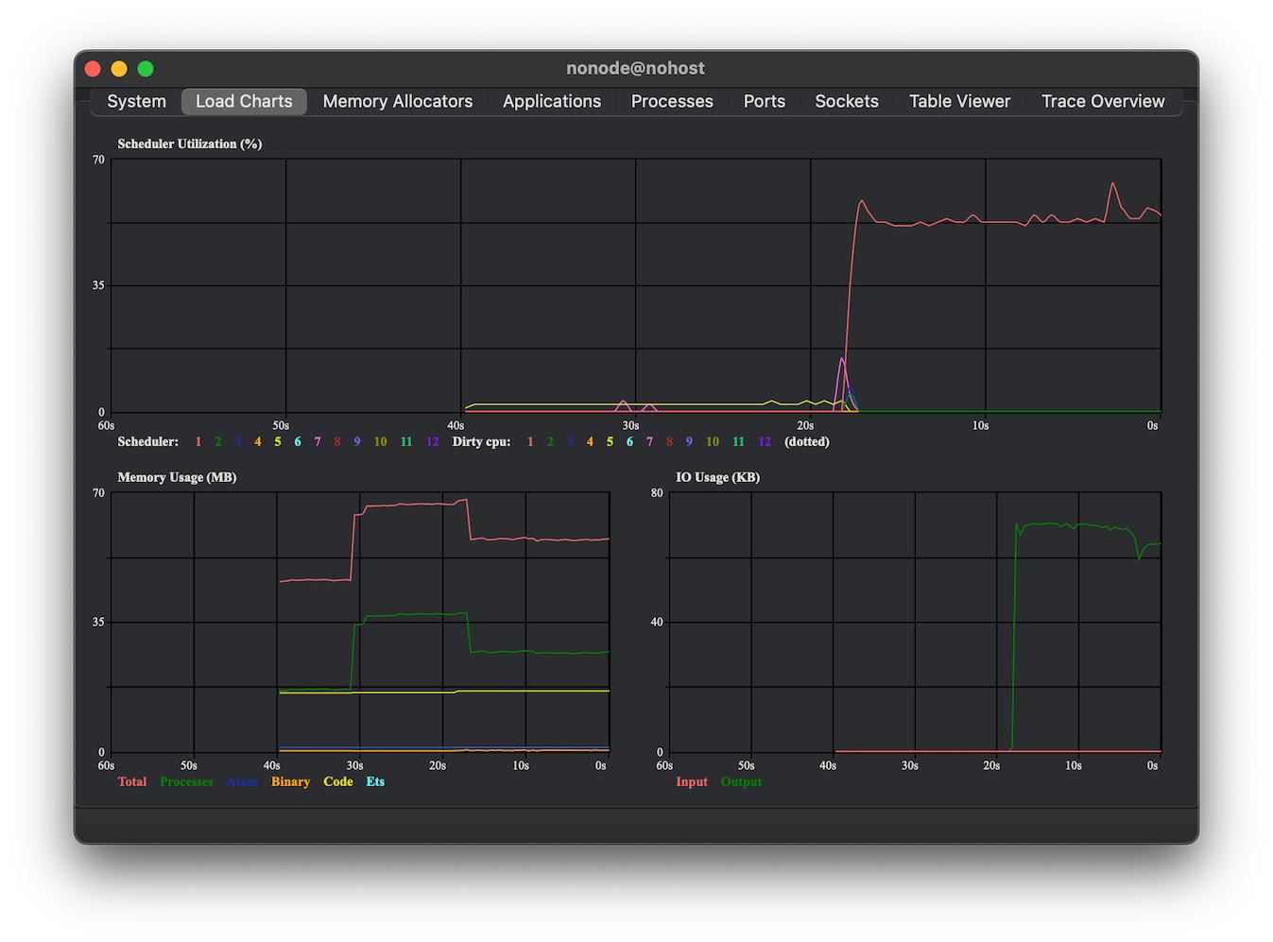The width and height of the screenshot is (1273, 942).
Task: Click Scheduler legend number 1
Action: [198, 441]
